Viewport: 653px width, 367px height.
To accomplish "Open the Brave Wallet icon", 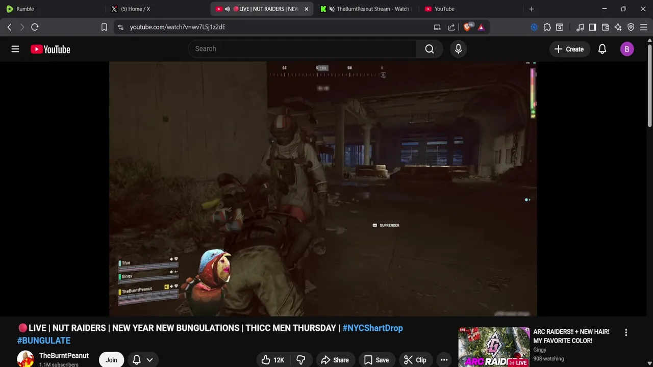I will [606, 27].
